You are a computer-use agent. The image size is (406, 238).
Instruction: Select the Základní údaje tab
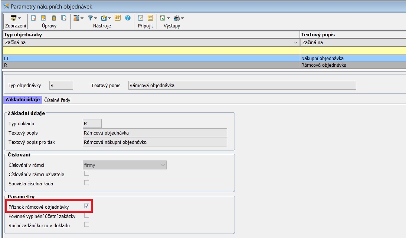click(23, 100)
